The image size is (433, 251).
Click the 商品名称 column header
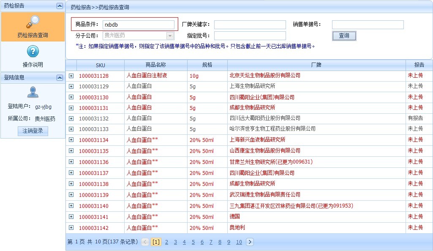[x=156, y=65]
